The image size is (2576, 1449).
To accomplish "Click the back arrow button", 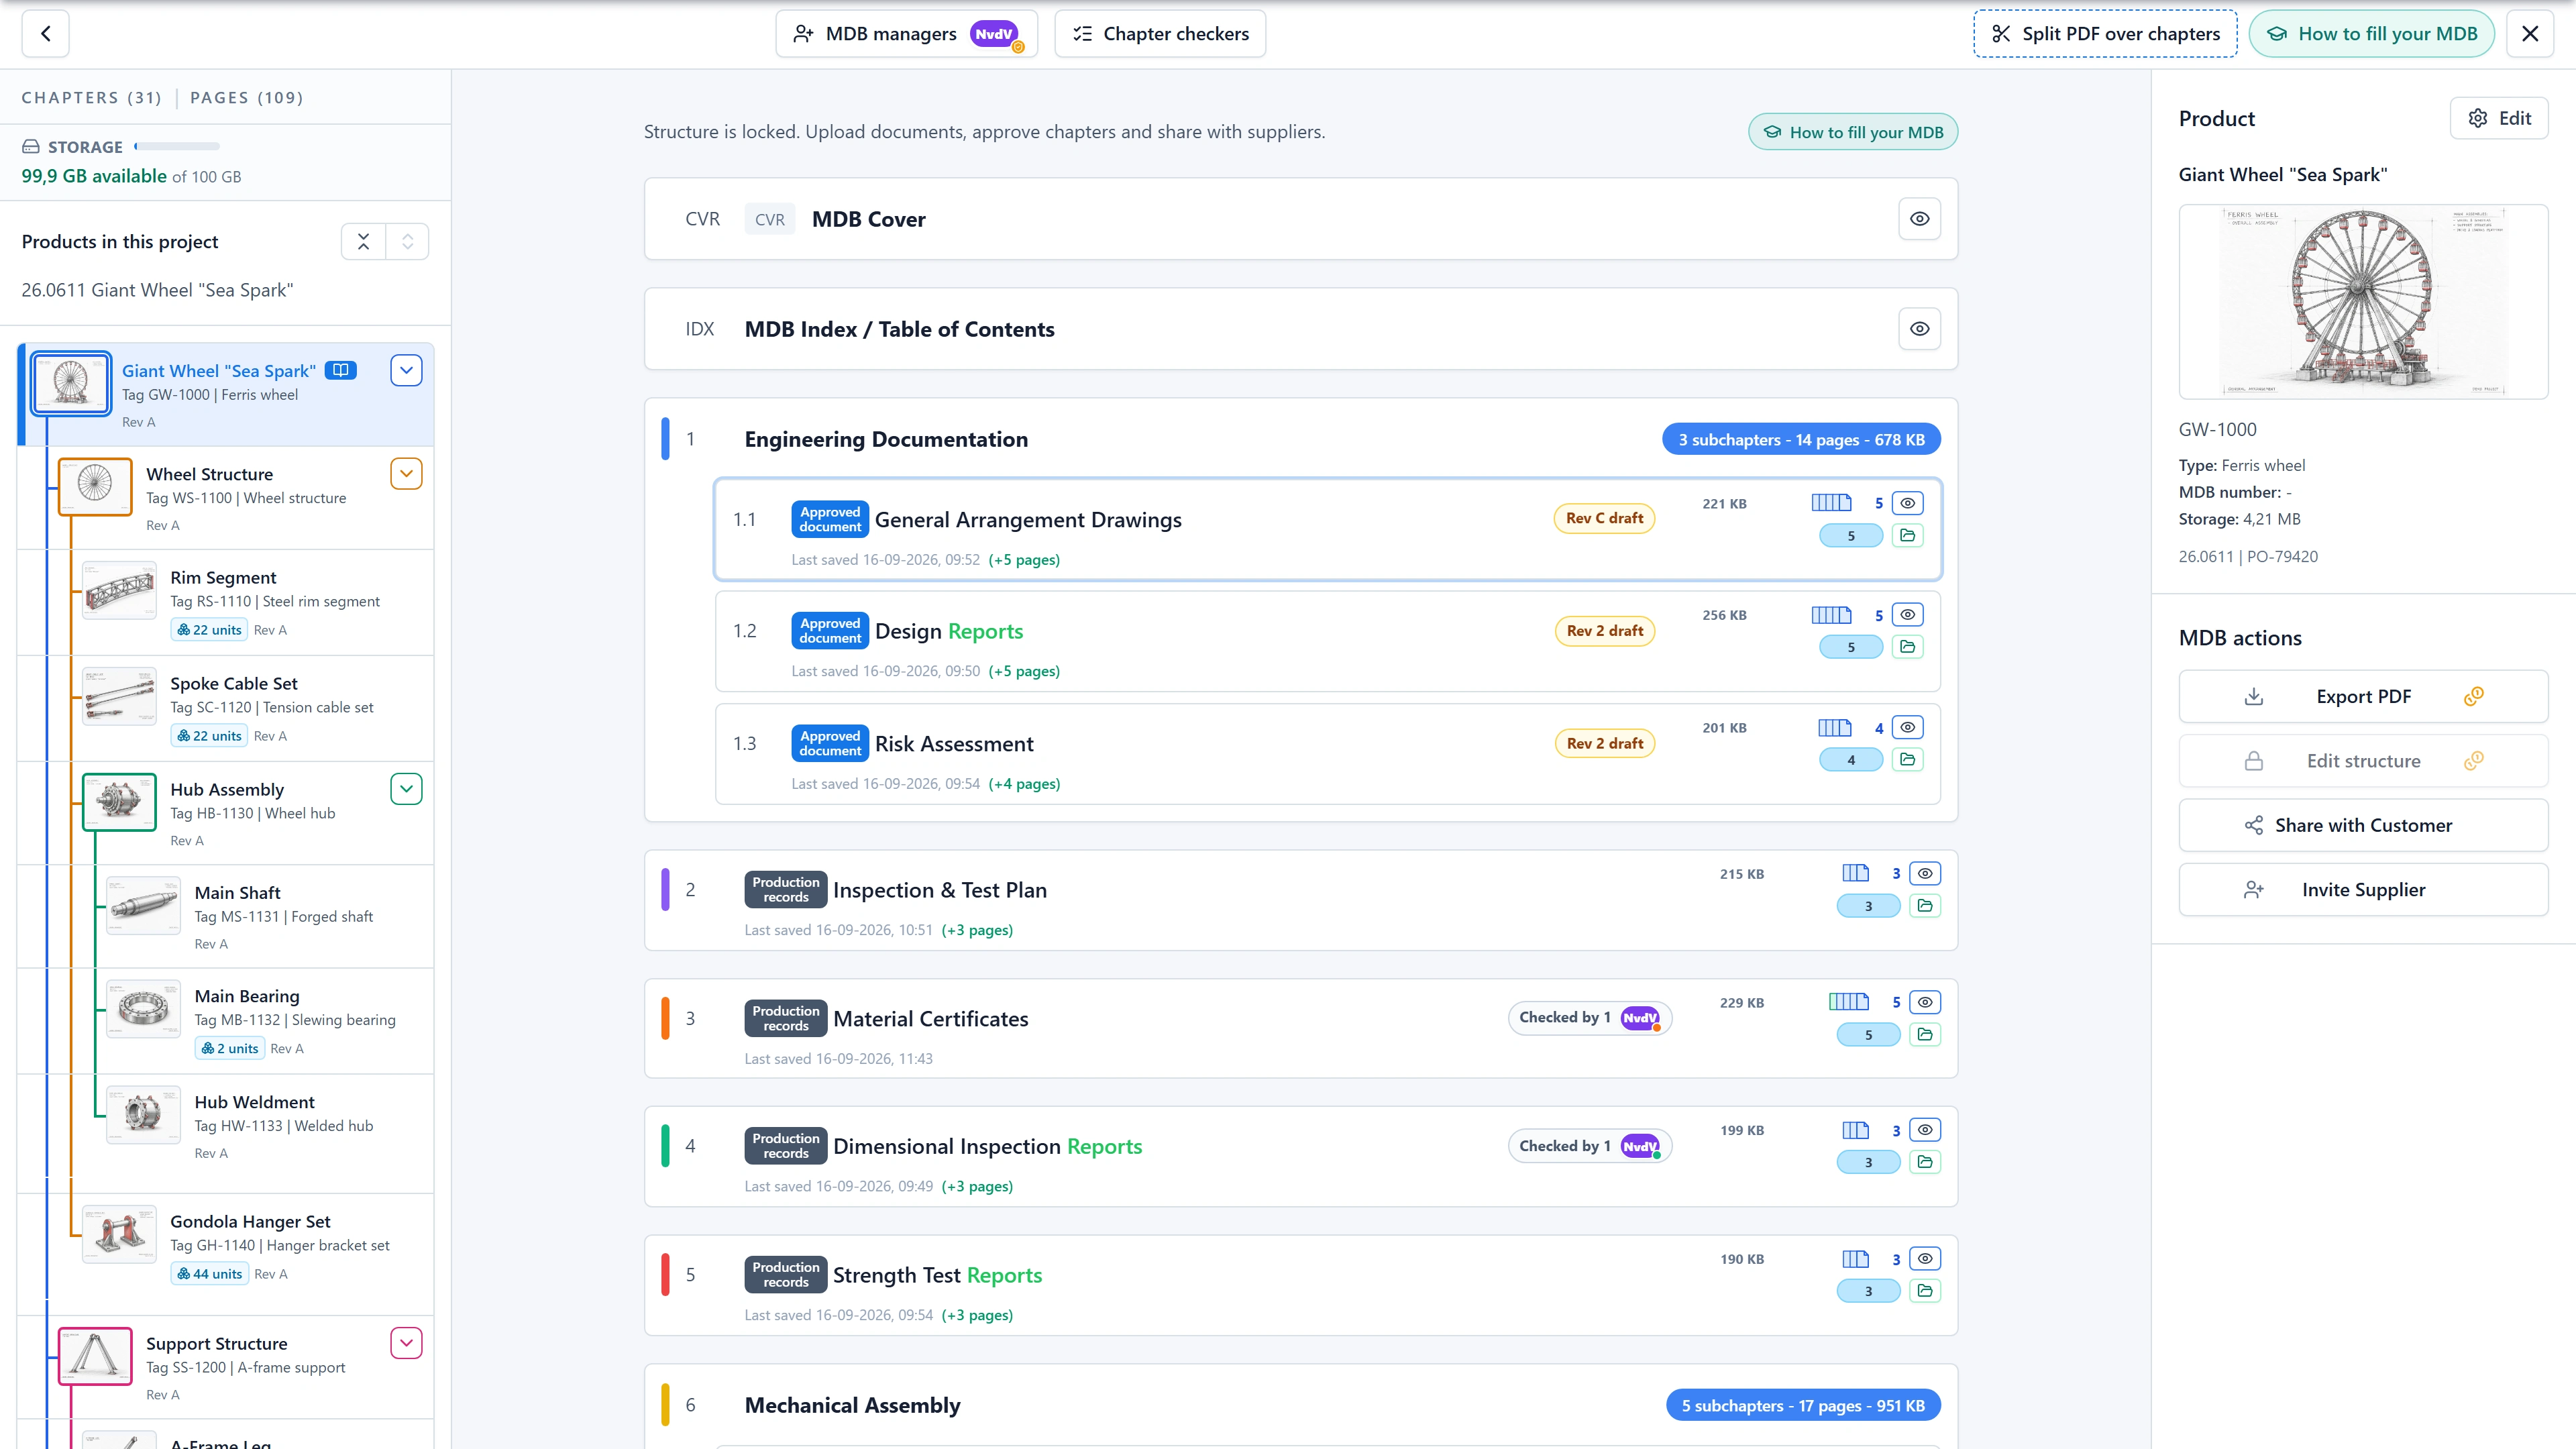I will pyautogui.click(x=45, y=34).
